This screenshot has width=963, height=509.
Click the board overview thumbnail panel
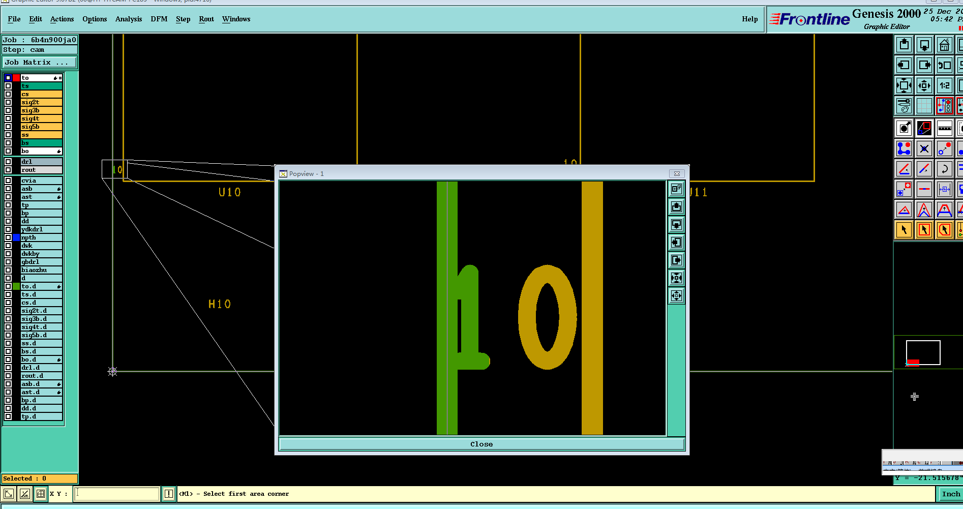click(928, 352)
